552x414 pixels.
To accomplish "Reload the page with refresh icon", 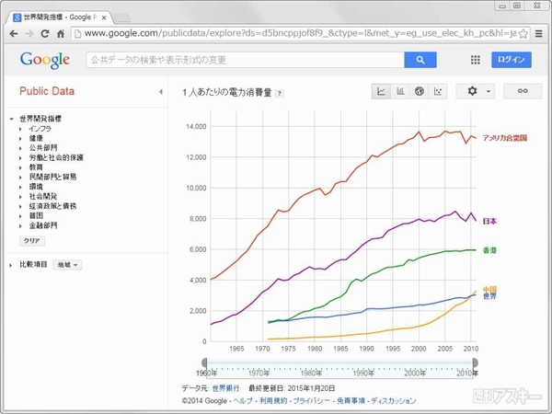I will pyautogui.click(x=45, y=34).
